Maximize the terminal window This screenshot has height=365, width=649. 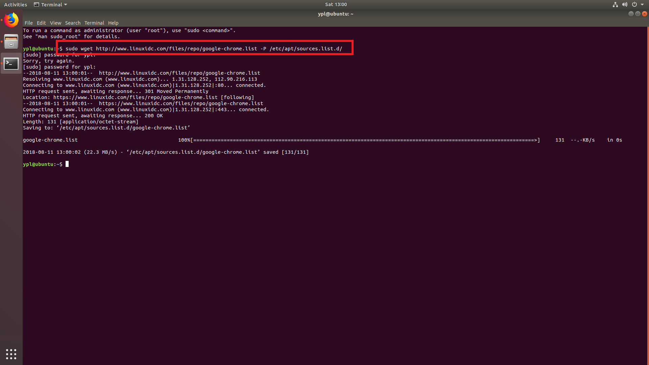point(638,14)
